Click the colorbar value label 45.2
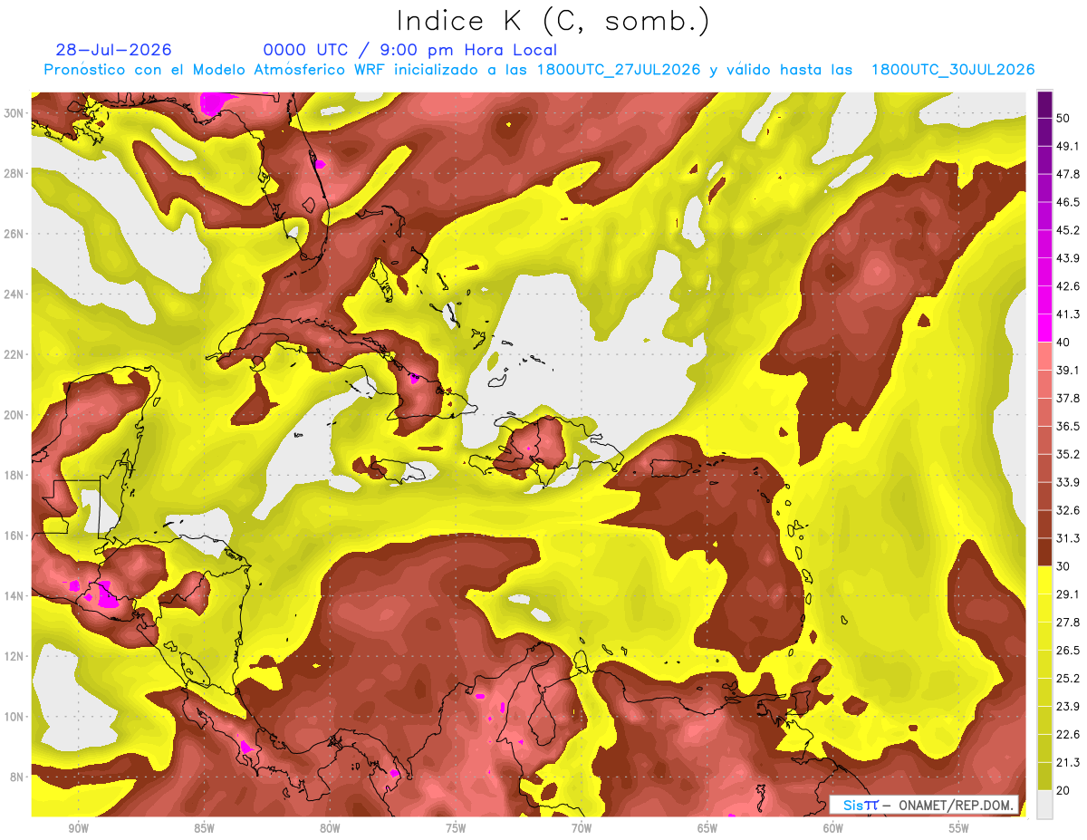 [x=1068, y=230]
